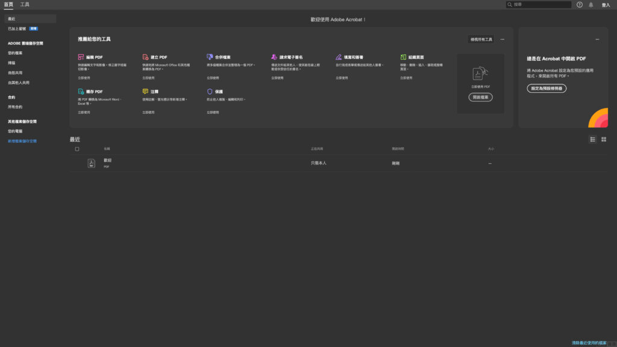Viewport: 617px width, 347px height.
Task: Open the help question mark icon
Action: tap(580, 5)
